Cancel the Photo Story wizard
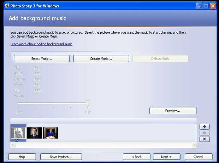 tap(199, 157)
